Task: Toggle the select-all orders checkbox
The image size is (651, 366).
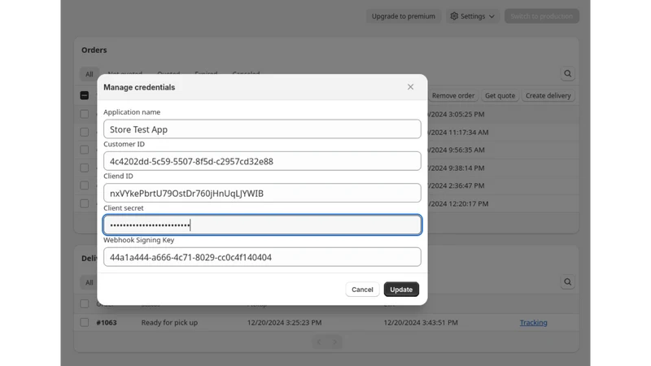Action: [85, 95]
